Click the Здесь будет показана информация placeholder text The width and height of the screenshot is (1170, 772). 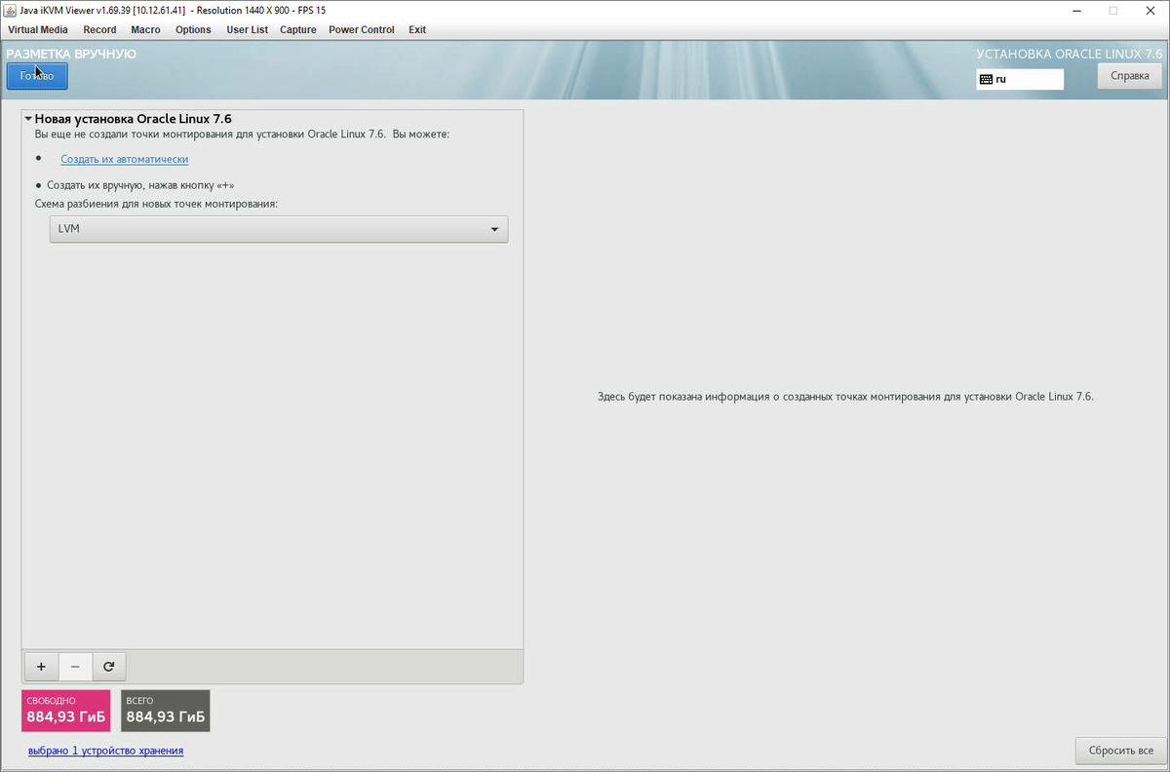[845, 397]
